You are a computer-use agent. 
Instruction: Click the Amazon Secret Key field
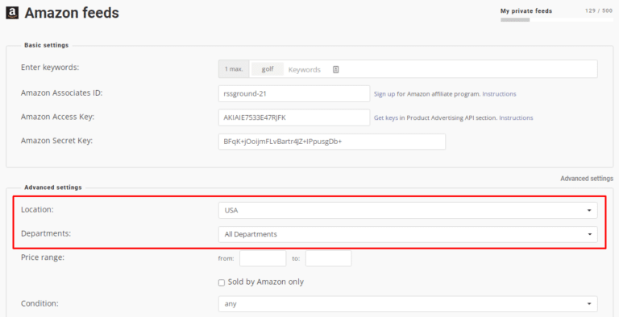pyautogui.click(x=332, y=142)
